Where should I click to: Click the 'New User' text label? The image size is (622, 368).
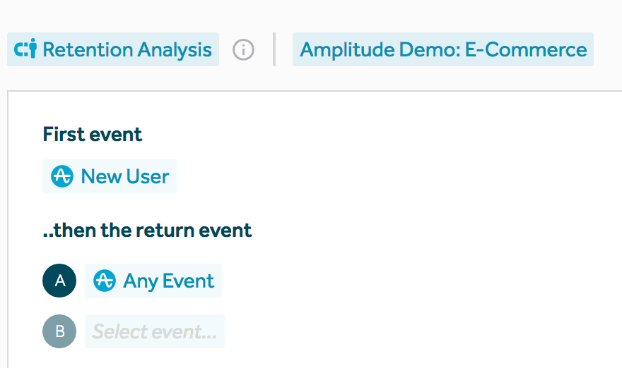click(x=125, y=176)
